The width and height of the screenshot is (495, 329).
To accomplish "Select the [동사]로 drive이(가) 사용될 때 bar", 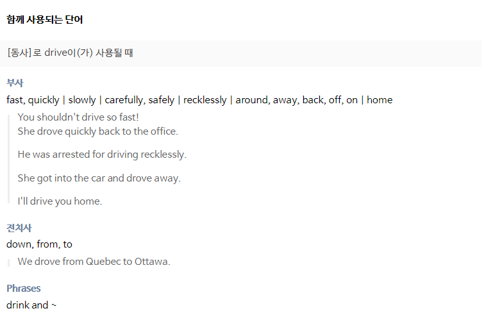I will (x=240, y=53).
